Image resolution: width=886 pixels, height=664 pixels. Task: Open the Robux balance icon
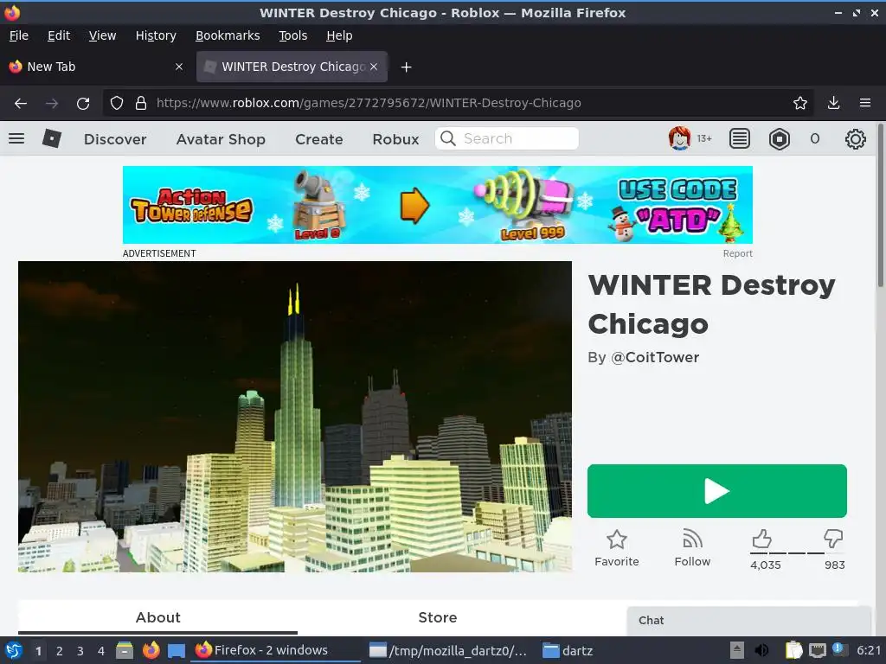coord(780,138)
